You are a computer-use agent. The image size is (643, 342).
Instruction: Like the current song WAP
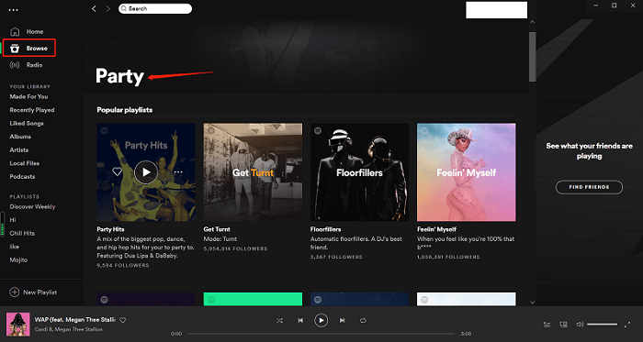point(122,320)
